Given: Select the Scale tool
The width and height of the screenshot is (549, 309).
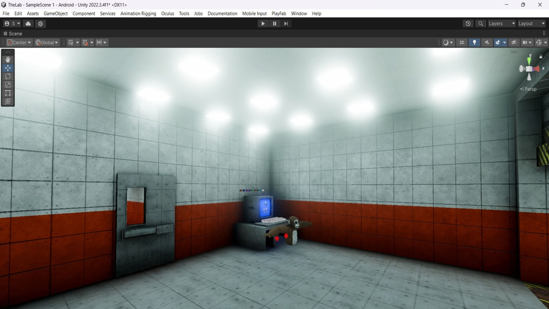Looking at the screenshot, I should coord(8,85).
